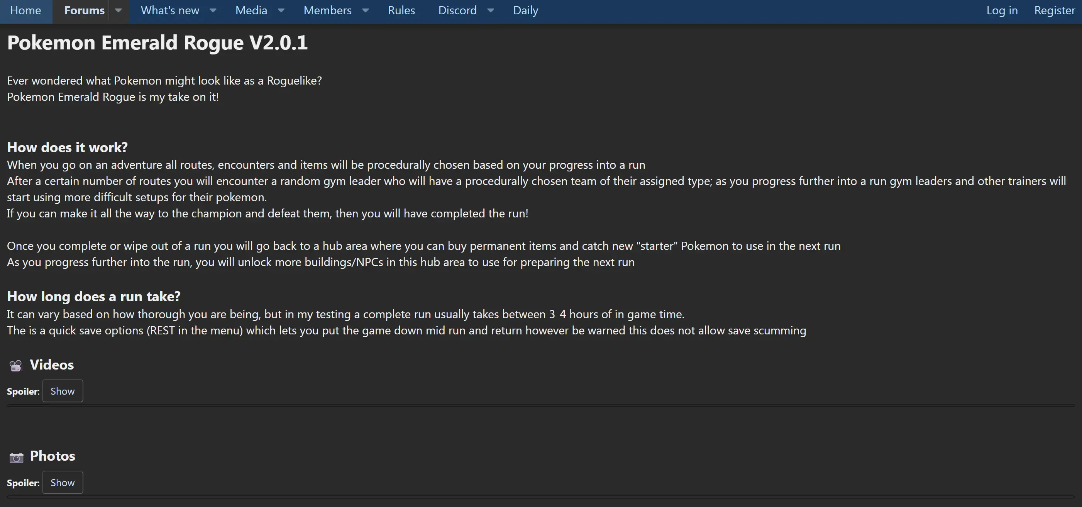
Task: Click the 'The is a quick save options' sentence
Action: [406, 331]
